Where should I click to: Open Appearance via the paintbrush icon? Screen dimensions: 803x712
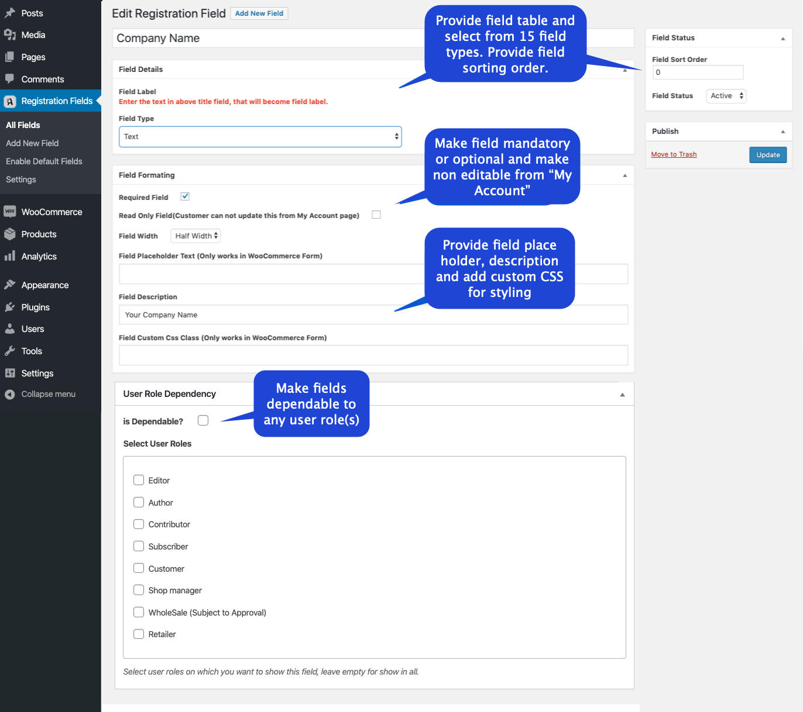(x=10, y=285)
